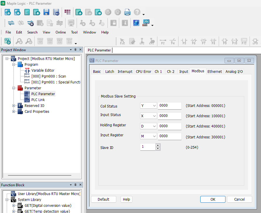Collapse the Program tree node
Image resolution: width=261 pixels, height=213 pixels.
pos(14,64)
